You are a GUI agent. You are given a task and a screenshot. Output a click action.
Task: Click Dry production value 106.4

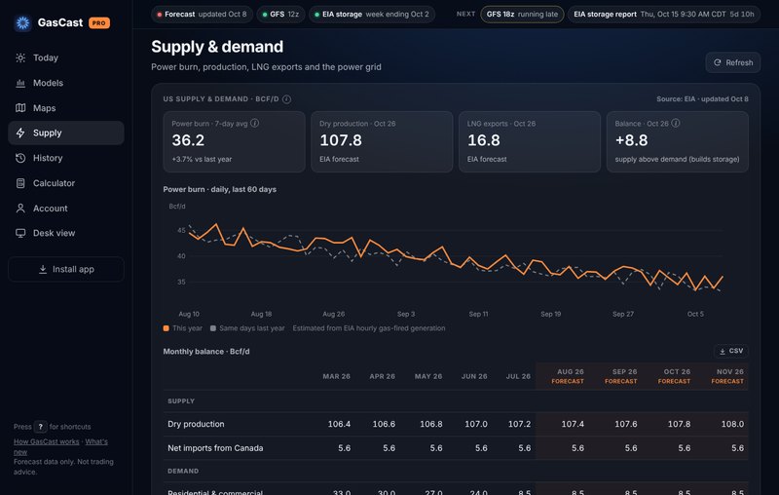click(339, 424)
